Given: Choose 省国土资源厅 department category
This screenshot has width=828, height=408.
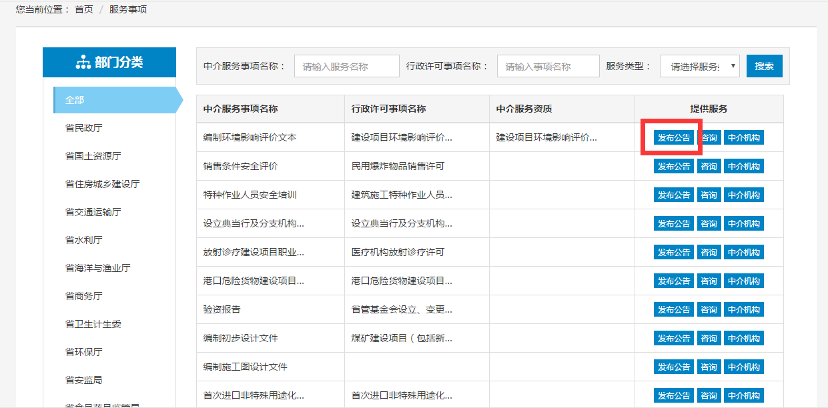Looking at the screenshot, I should pyautogui.click(x=93, y=156).
